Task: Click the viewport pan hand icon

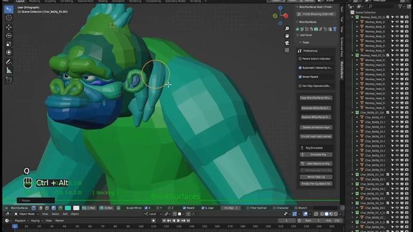Action: [287, 35]
